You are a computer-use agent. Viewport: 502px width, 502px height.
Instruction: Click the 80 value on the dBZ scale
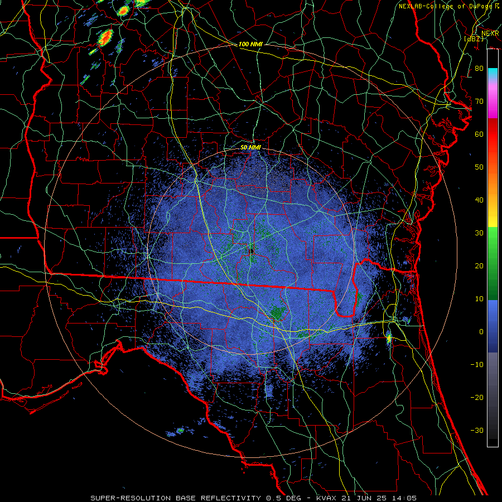click(x=479, y=69)
